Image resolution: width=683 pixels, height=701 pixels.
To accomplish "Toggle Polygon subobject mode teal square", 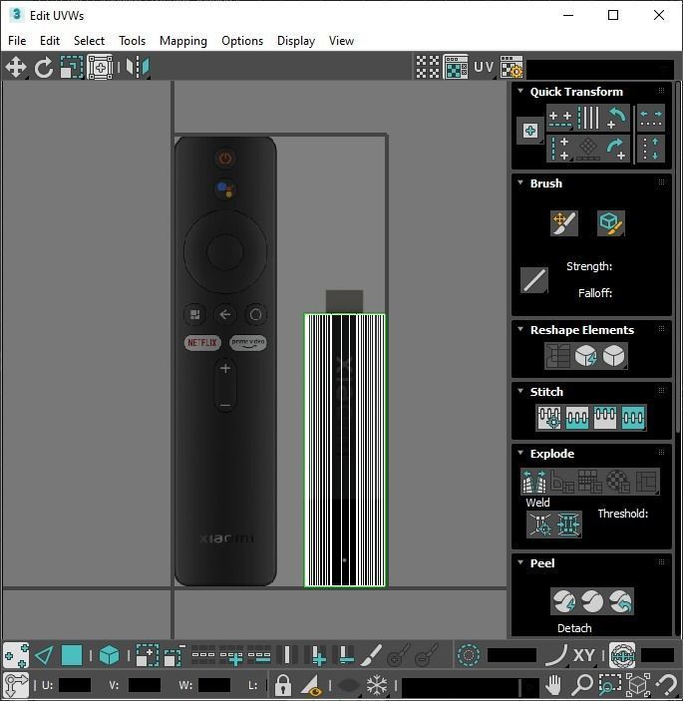I will point(72,656).
